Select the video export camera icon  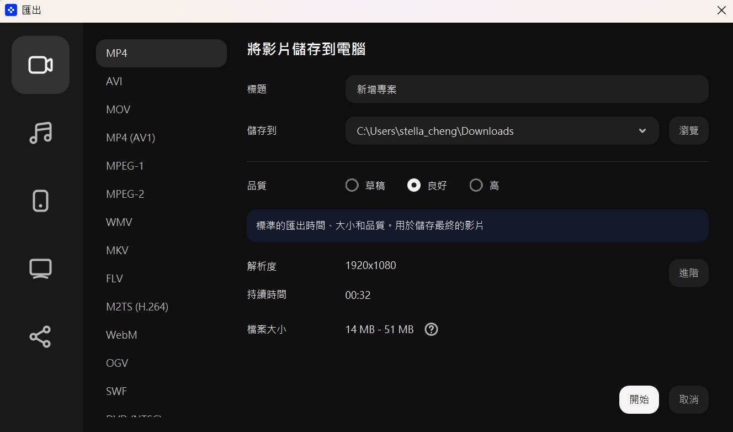click(40, 65)
